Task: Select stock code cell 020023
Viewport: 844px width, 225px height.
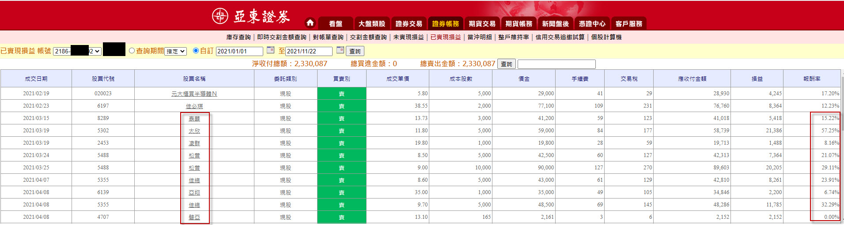Action: tap(103, 94)
